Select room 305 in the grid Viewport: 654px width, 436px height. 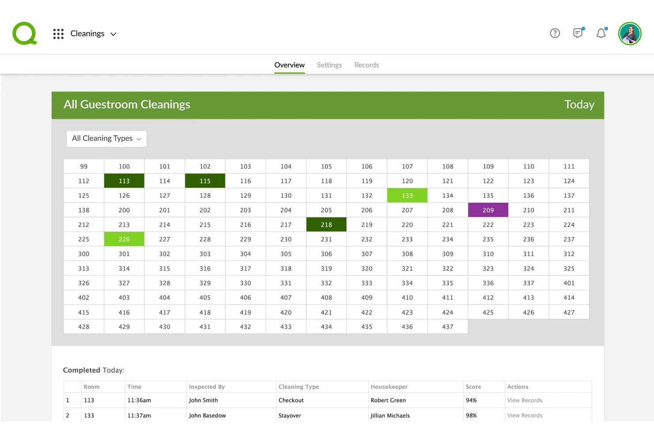(x=286, y=254)
